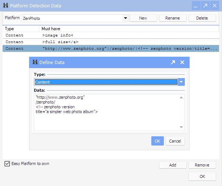Click the Platform Detection Data app icon
222x186 pixels.
click(5, 6)
